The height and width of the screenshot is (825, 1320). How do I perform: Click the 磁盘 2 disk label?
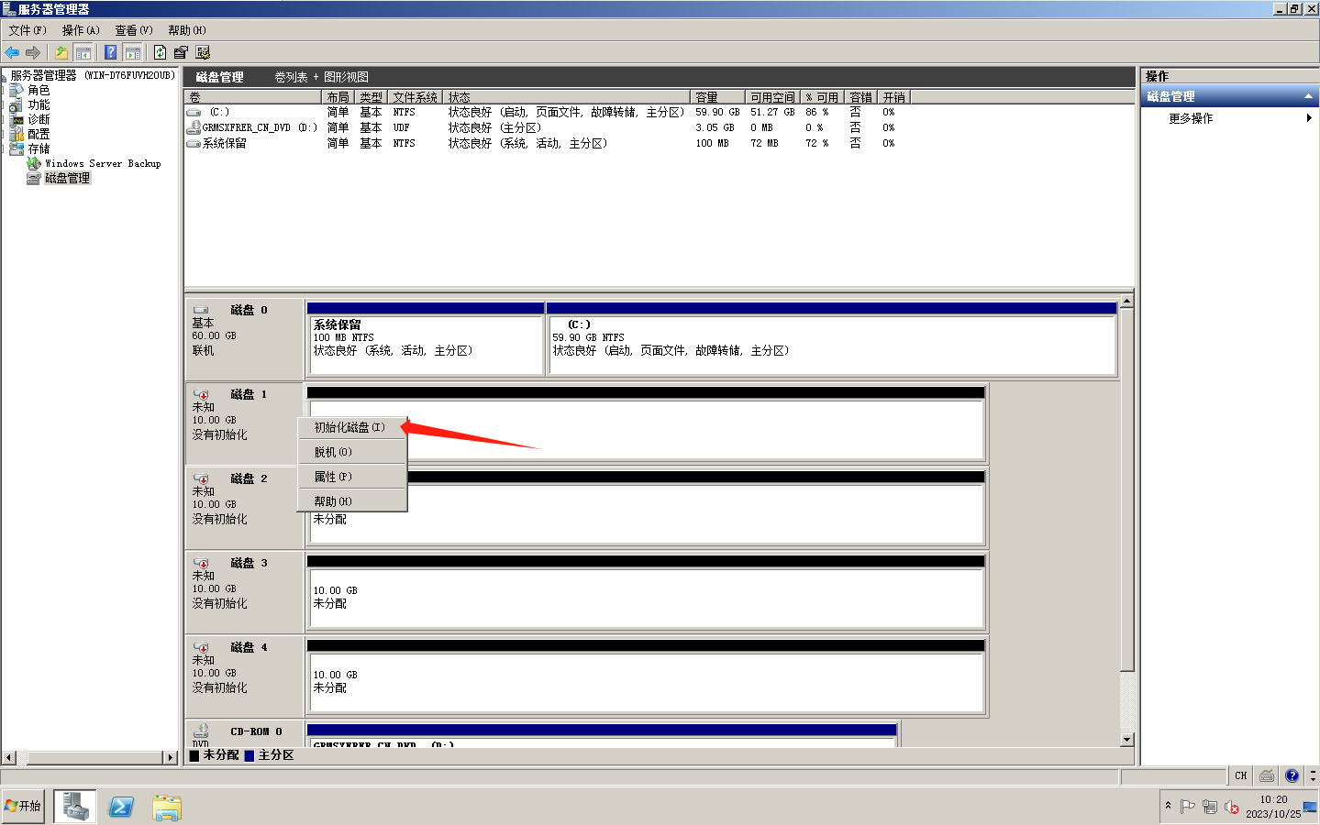coord(249,478)
